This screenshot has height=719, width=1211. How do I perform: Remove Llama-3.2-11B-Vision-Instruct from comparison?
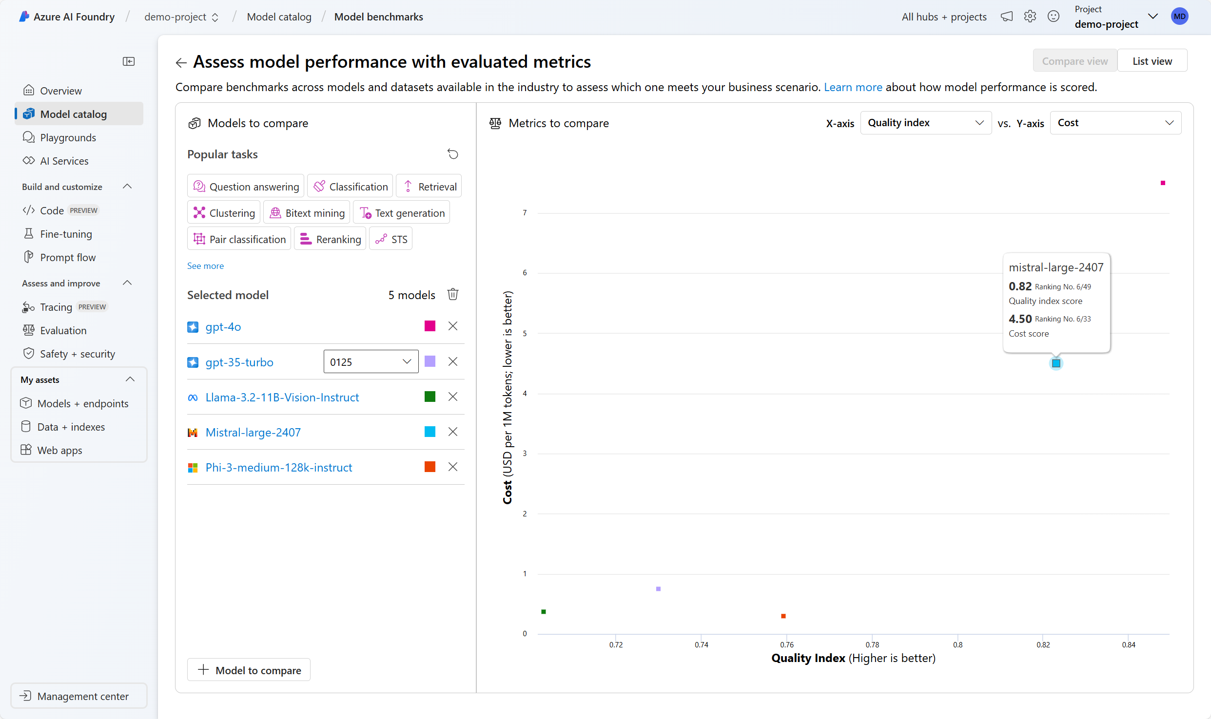coord(453,397)
